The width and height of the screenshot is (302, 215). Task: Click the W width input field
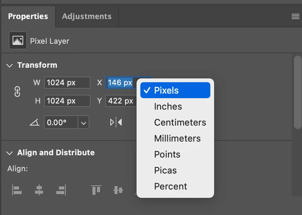click(67, 83)
